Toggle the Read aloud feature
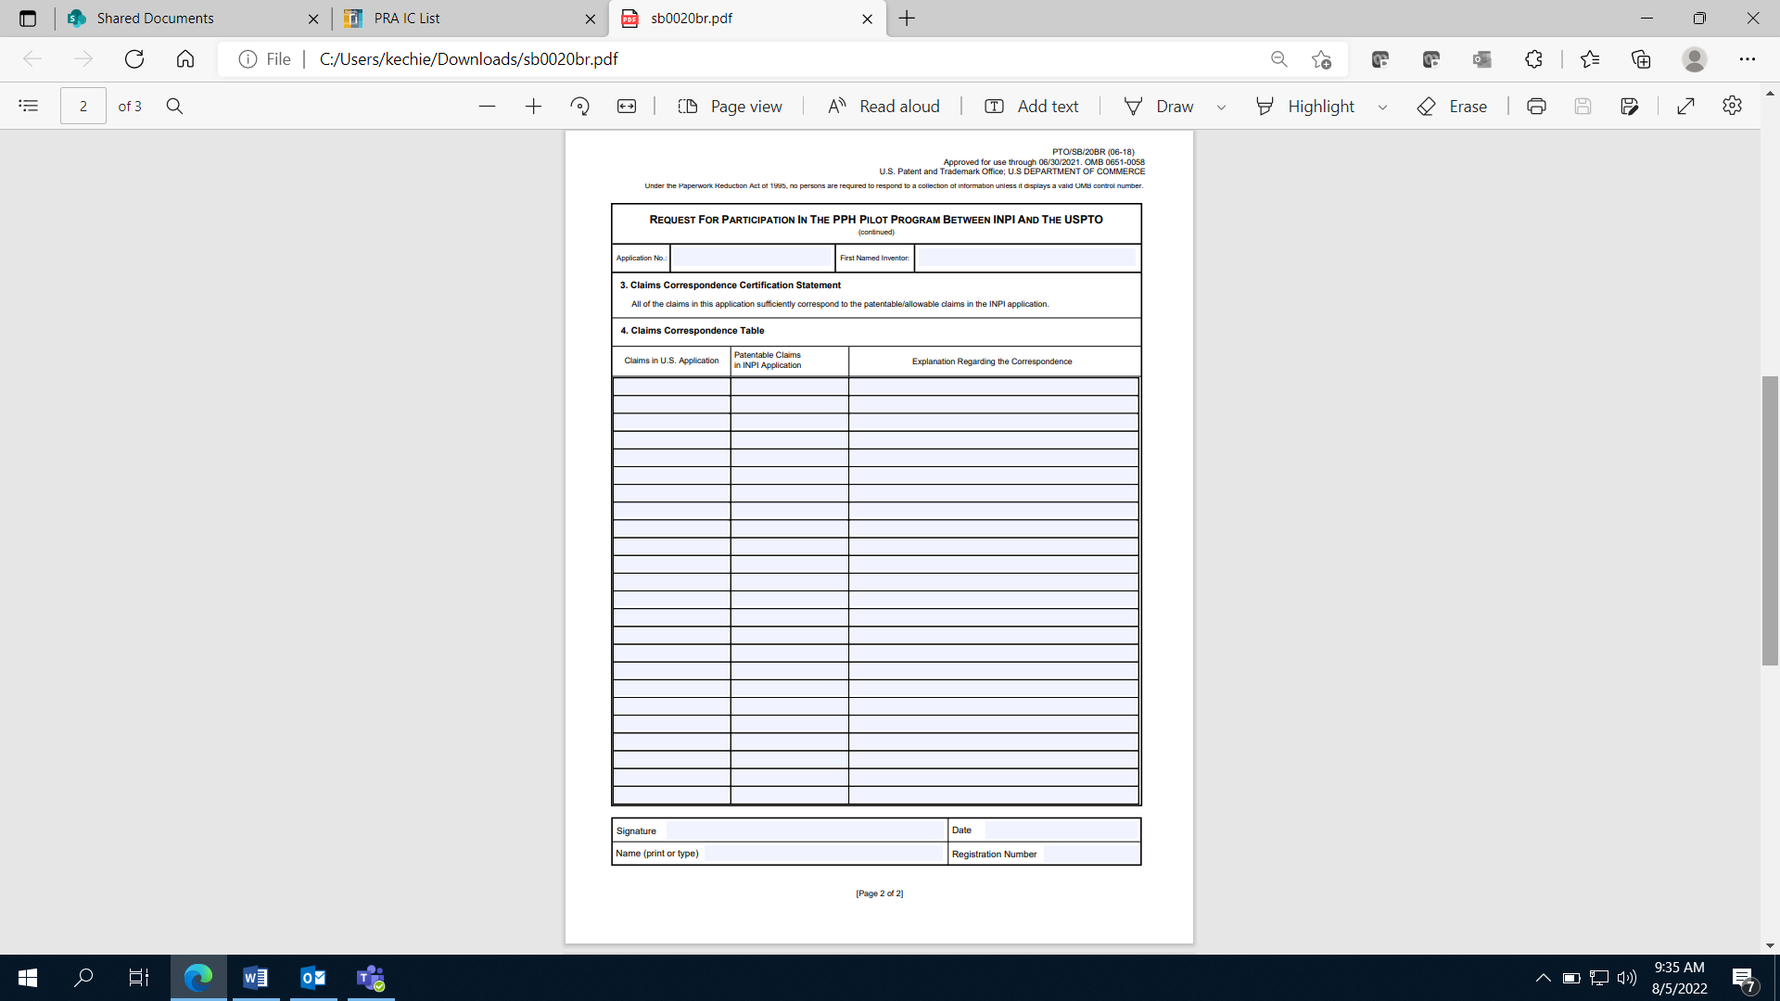 coord(884,107)
